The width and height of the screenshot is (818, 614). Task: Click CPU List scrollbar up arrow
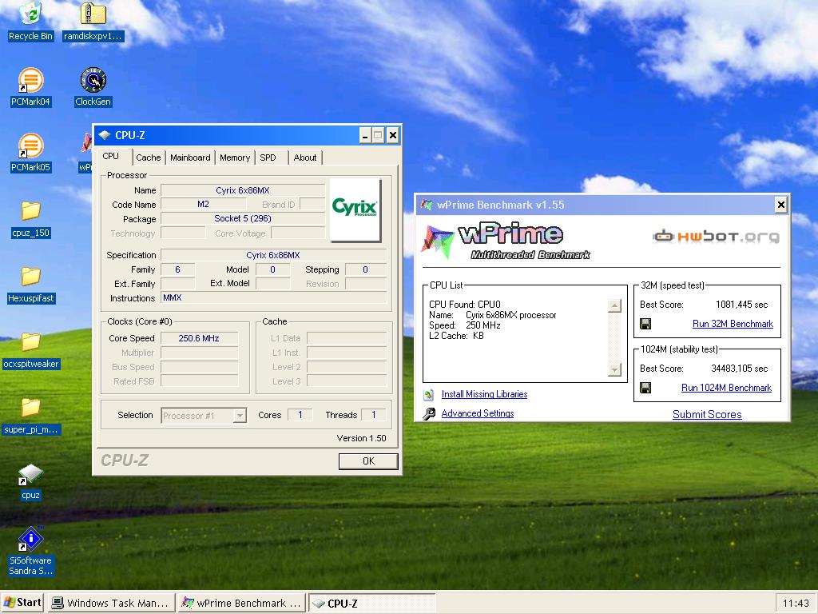coord(614,305)
